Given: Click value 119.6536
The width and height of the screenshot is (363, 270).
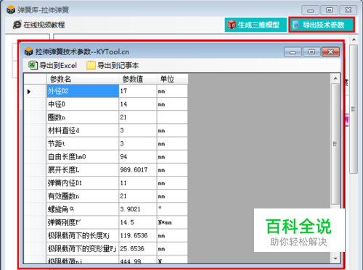Looking at the screenshot, I should click(138, 235).
